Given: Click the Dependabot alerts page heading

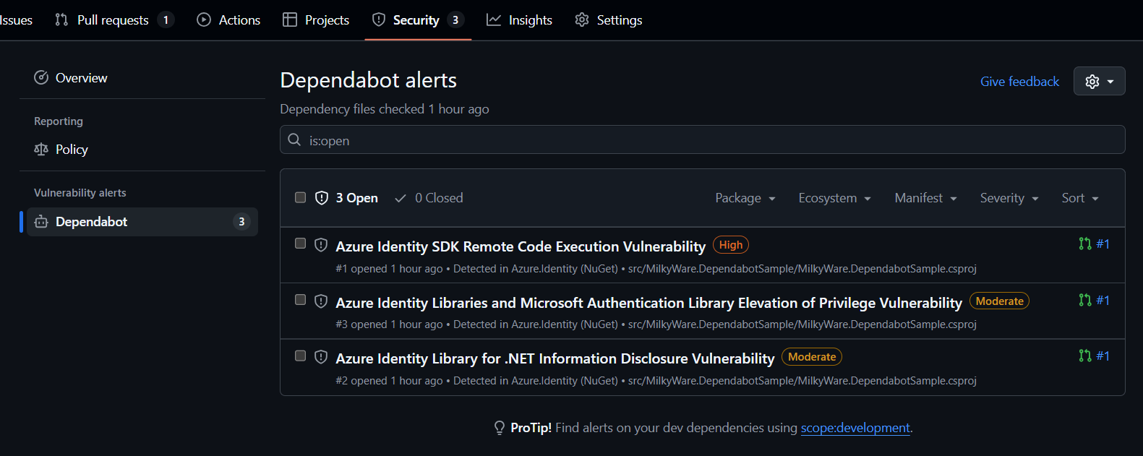Looking at the screenshot, I should [369, 80].
